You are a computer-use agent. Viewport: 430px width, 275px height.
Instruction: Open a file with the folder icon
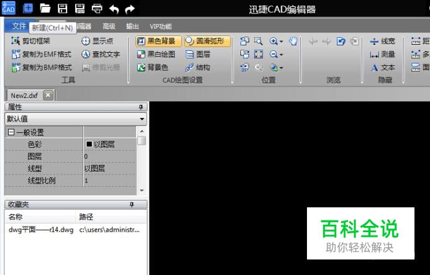pos(45,9)
